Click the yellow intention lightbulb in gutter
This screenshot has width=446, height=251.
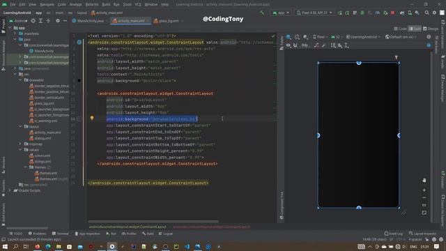[92, 118]
